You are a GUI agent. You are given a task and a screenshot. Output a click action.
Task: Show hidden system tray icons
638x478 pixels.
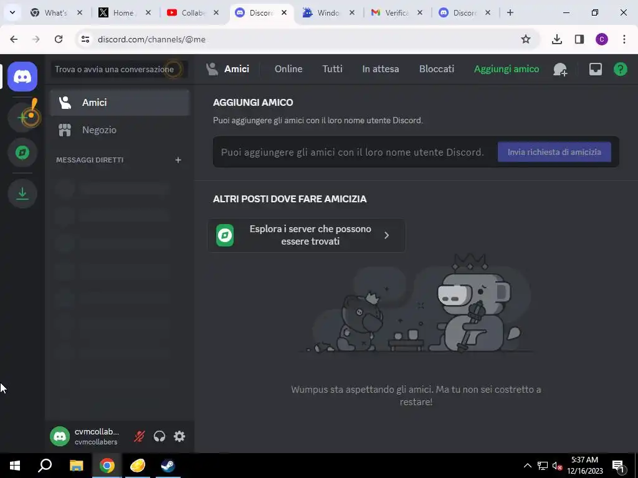(x=527, y=466)
